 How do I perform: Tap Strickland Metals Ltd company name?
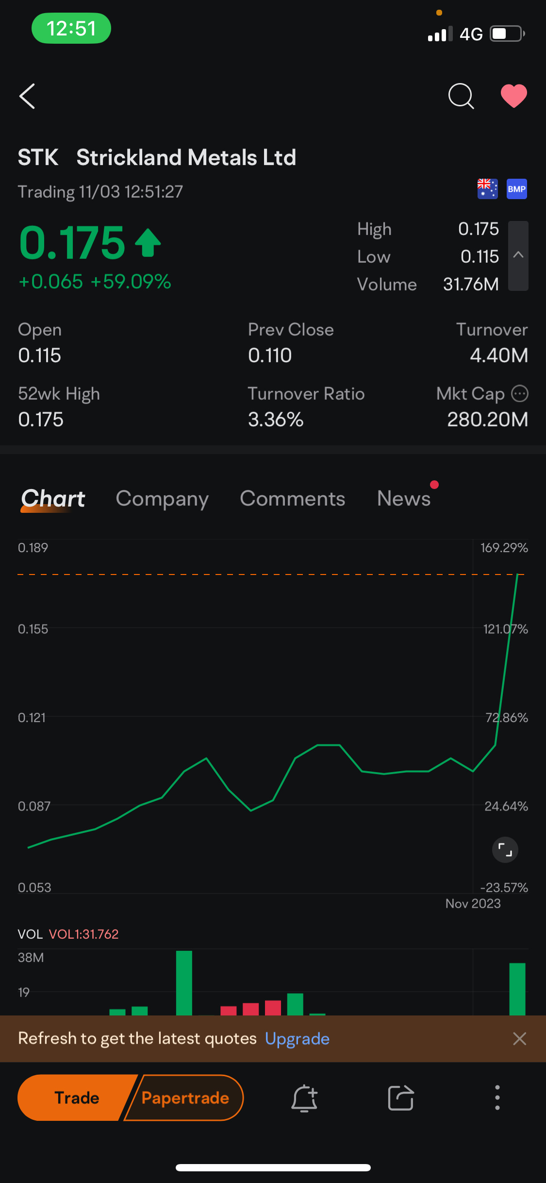coord(186,157)
